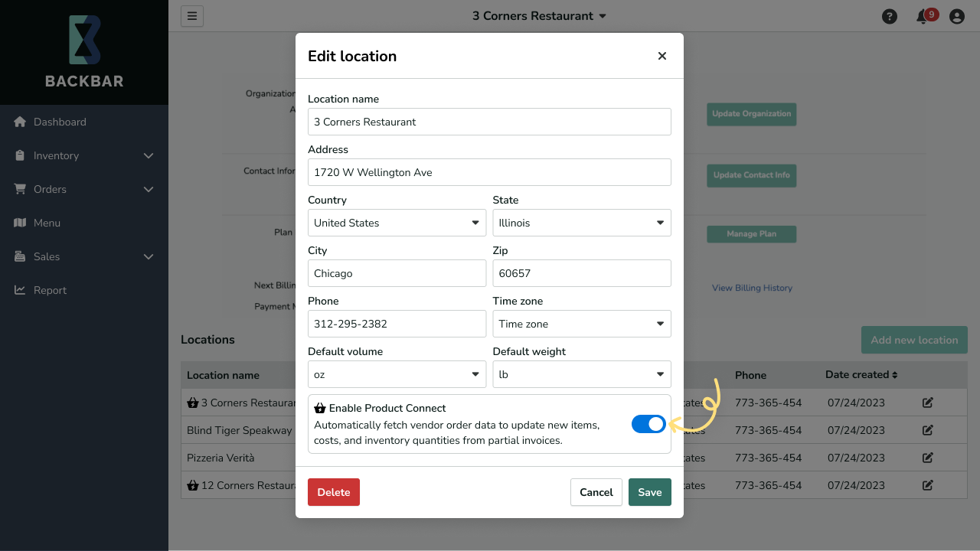Expand the Inventory sidebar section
The image size is (980, 551).
pyautogui.click(x=149, y=155)
